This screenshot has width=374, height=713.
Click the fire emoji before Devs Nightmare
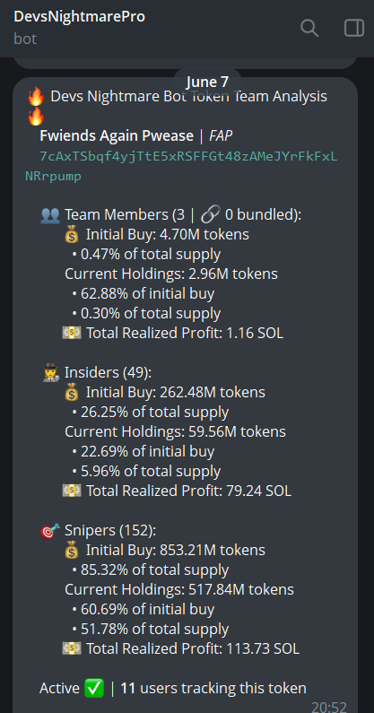click(x=36, y=96)
